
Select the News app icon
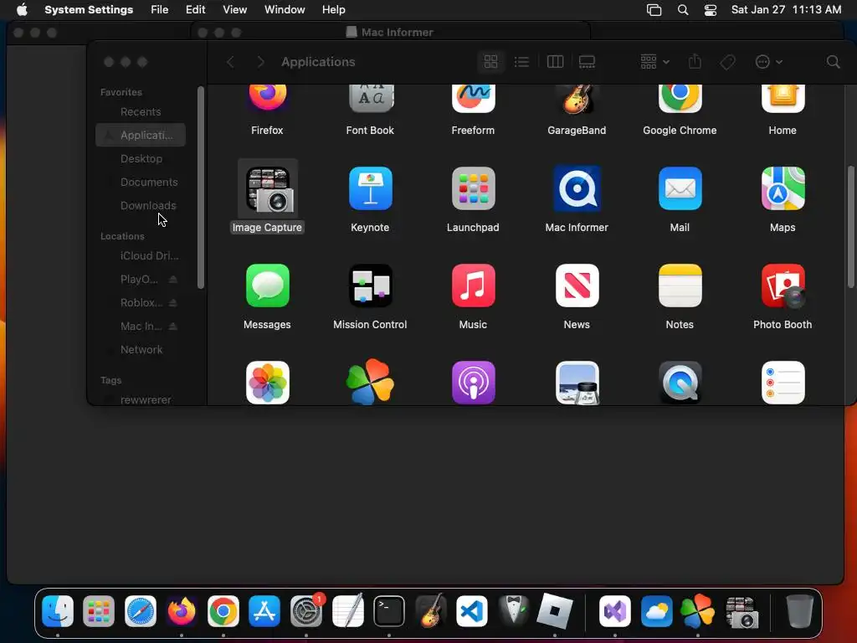[x=577, y=286]
